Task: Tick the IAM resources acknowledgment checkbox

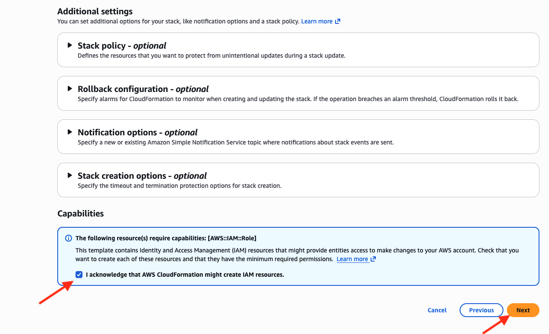Action: tap(79, 275)
